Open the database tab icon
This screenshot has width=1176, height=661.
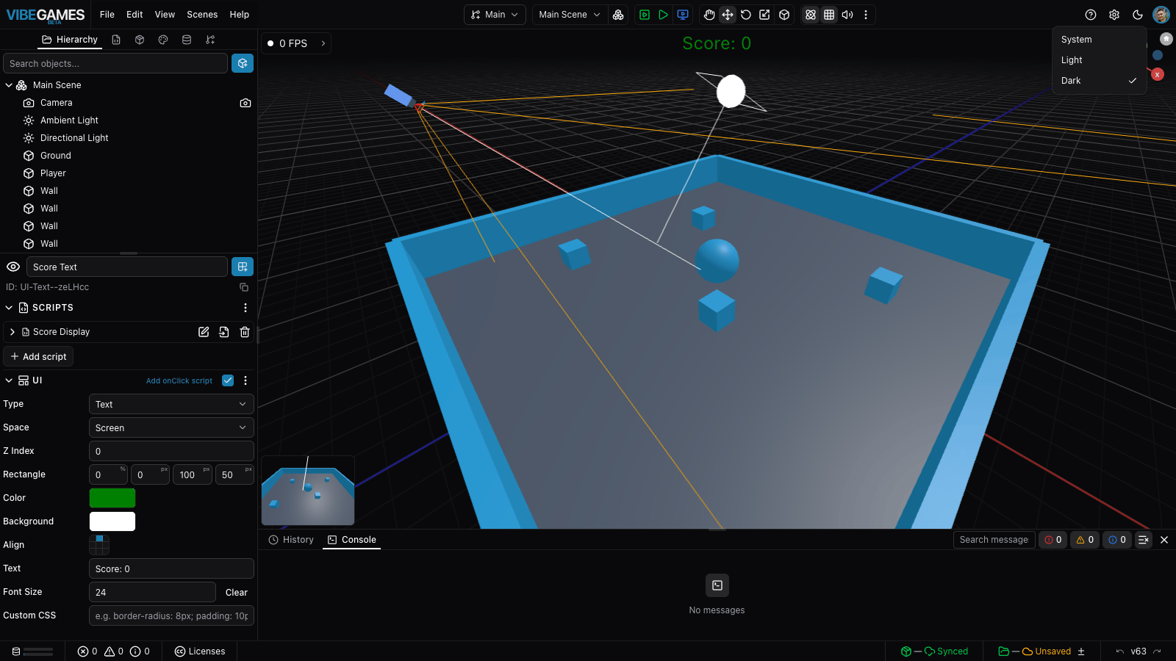[x=187, y=40]
